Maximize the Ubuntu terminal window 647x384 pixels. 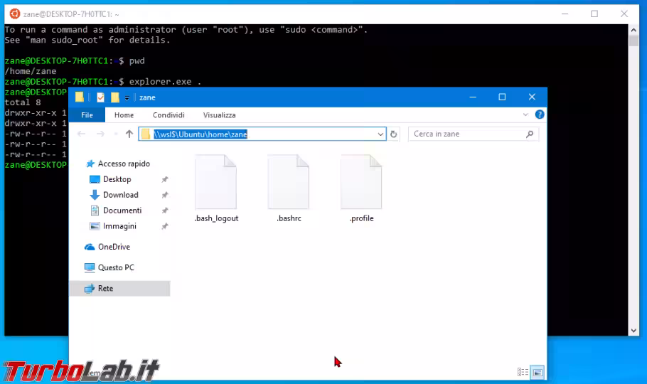594,14
